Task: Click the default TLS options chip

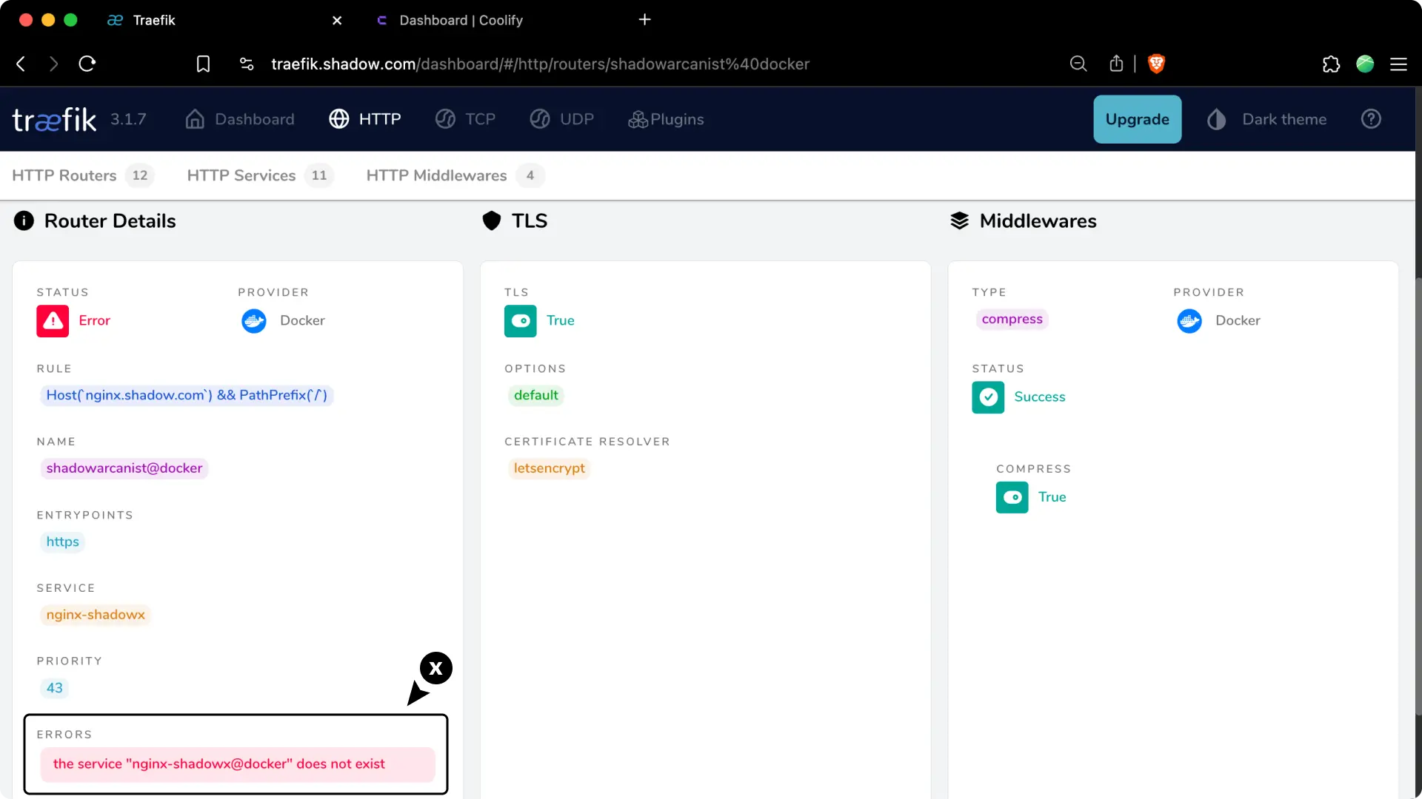Action: [x=535, y=395]
